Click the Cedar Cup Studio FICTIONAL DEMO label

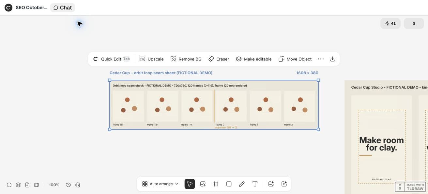coord(390,87)
